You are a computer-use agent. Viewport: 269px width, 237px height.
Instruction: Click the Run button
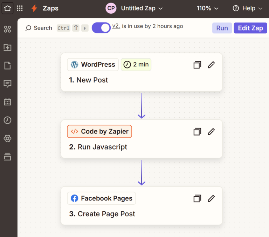(x=222, y=28)
